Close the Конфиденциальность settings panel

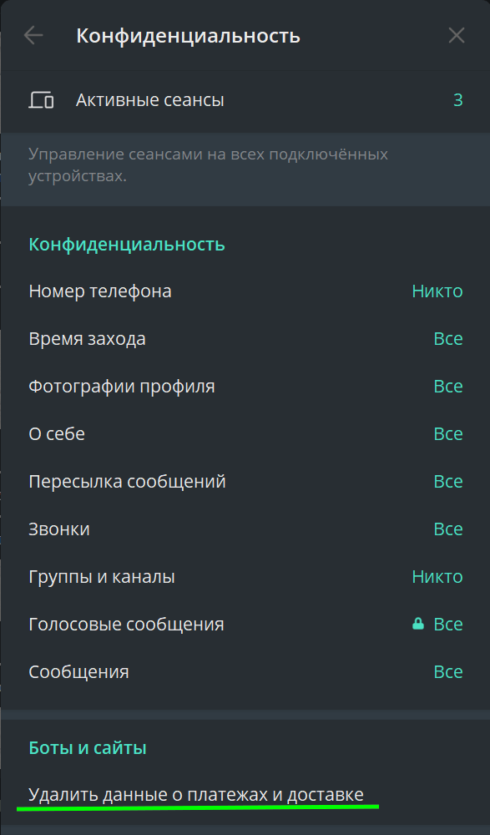(x=457, y=36)
